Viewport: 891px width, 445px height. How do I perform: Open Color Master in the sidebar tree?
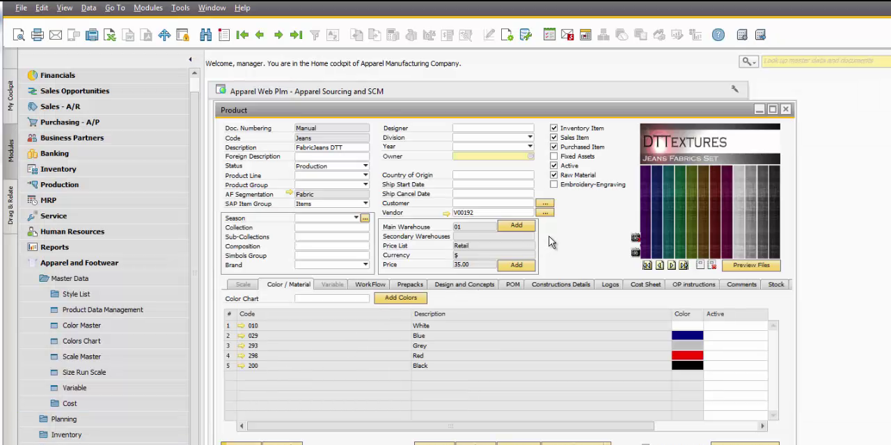click(x=81, y=325)
